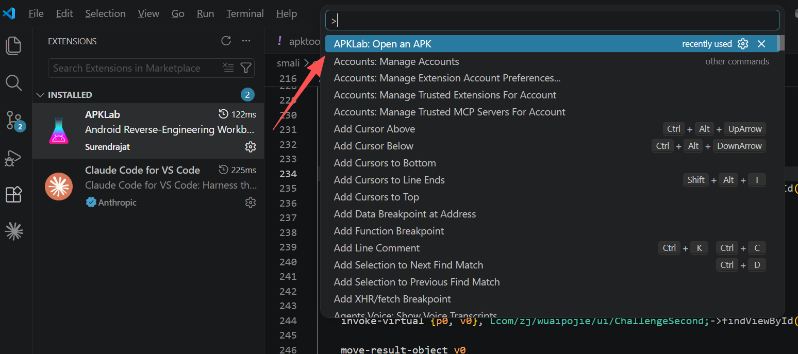The height and width of the screenshot is (354, 798).
Task: Select the Extensions view icon
Action: pos(14,195)
